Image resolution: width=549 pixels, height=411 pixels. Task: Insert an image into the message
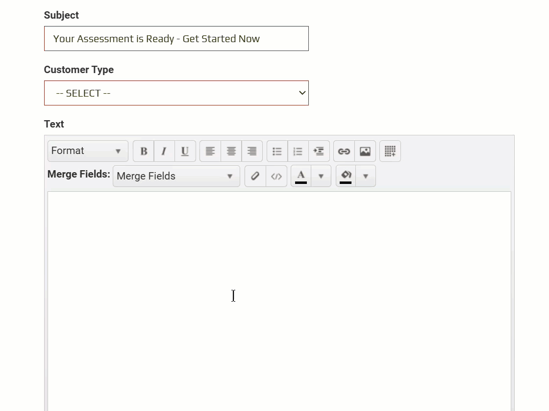365,151
